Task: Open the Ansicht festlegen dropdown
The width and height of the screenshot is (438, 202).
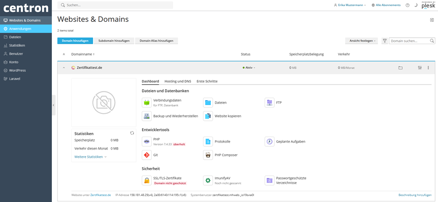Action: tap(361, 41)
